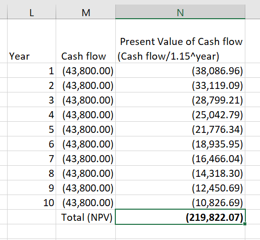Click the "Present Value of Cash flow" header cell
Screen dimensions: 260x240
180,41
